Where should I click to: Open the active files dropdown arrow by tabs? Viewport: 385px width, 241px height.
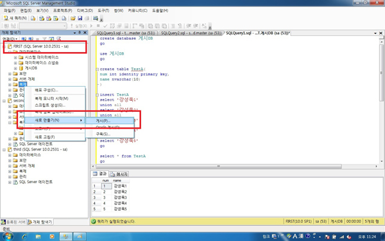coord(375,33)
